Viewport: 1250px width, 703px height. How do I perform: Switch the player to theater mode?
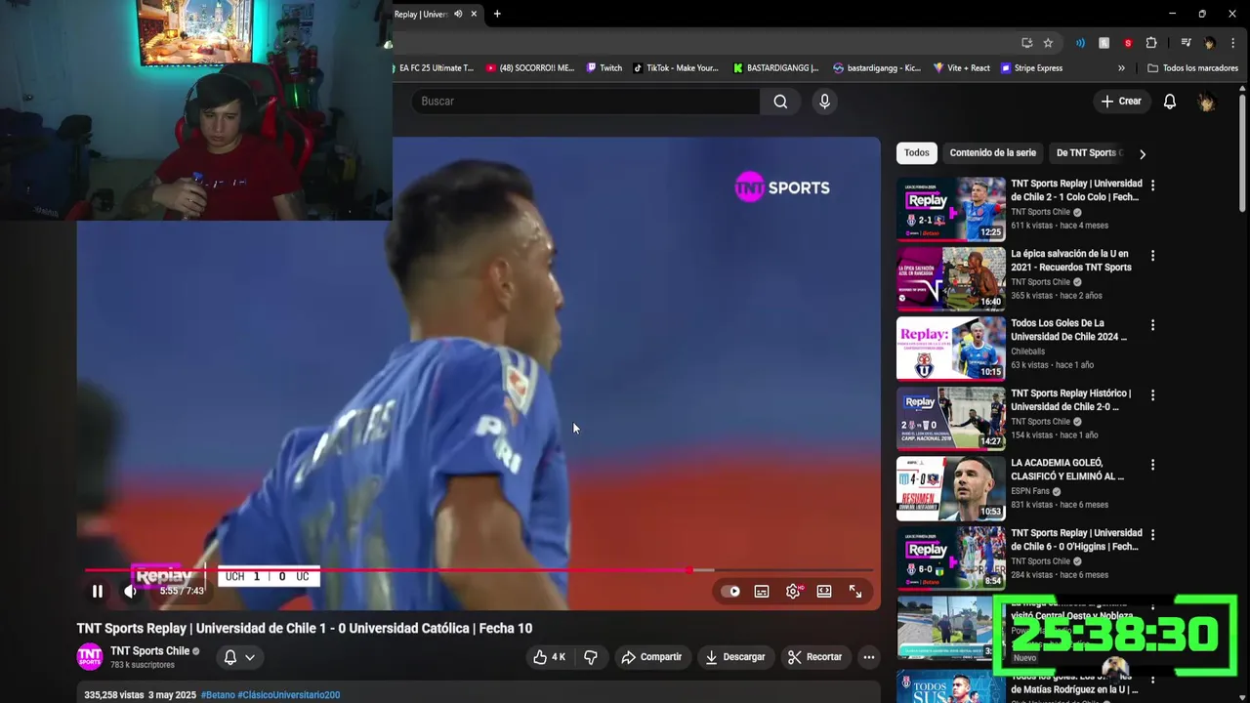(824, 591)
